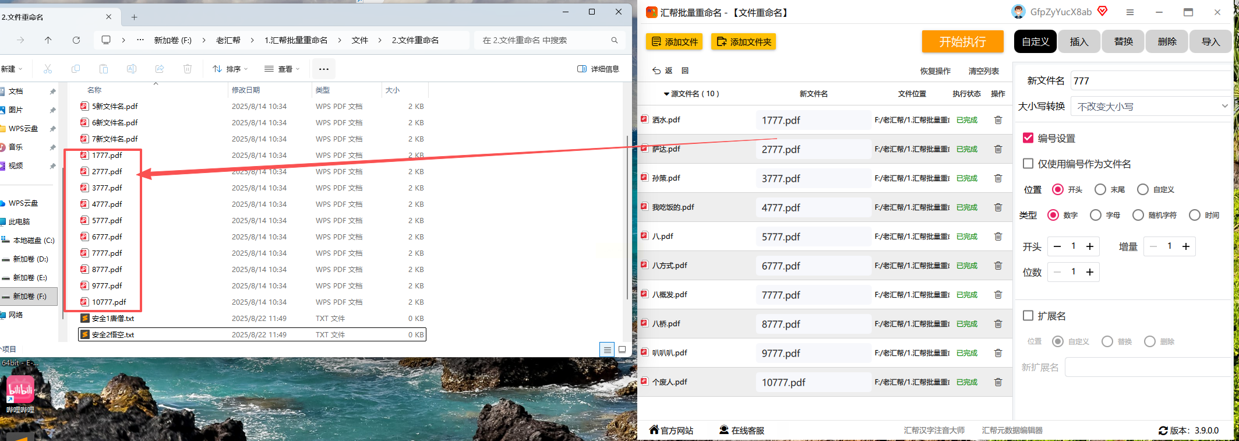Refresh the Explorer folder view
This screenshot has height=441, width=1239.
click(x=76, y=40)
